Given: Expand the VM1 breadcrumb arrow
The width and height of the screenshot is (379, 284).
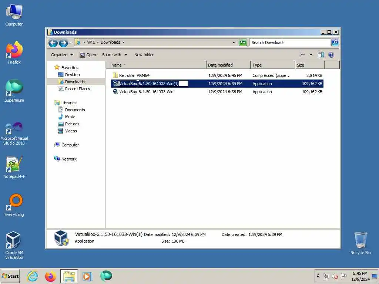Looking at the screenshot, I should (x=98, y=42).
